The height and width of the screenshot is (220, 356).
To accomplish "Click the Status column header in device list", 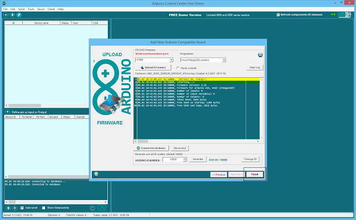I will tap(65, 23).
